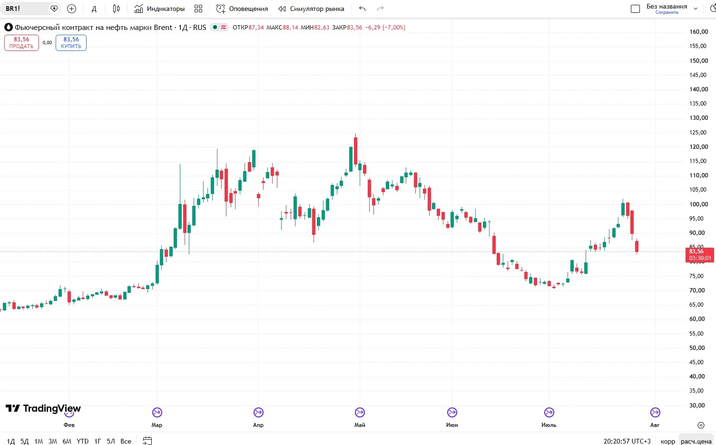The width and height of the screenshot is (716, 445).
Task: Toggle корр adjustment setting
Action: click(668, 441)
